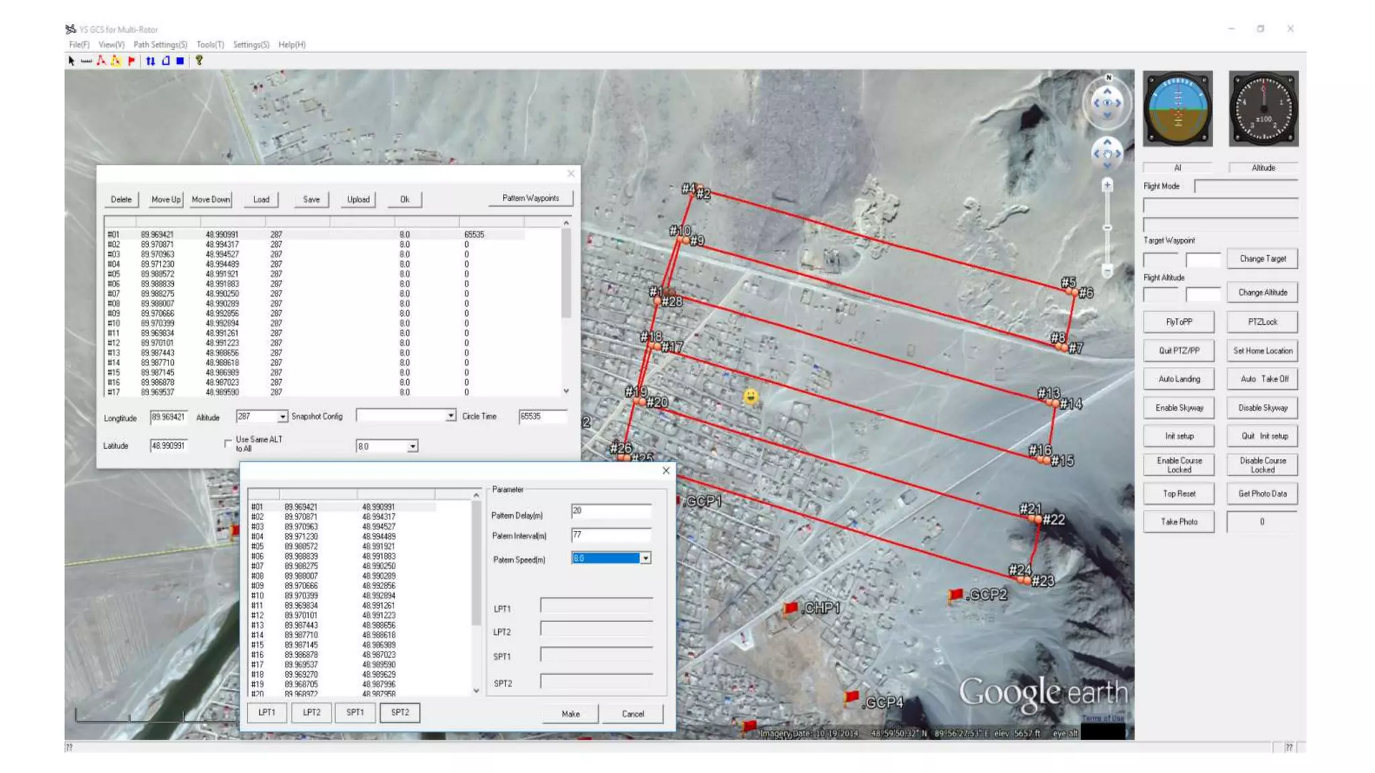Toggle the Use Same ALT to All checkbox
The height and width of the screenshot is (773, 1375).
[x=228, y=444]
